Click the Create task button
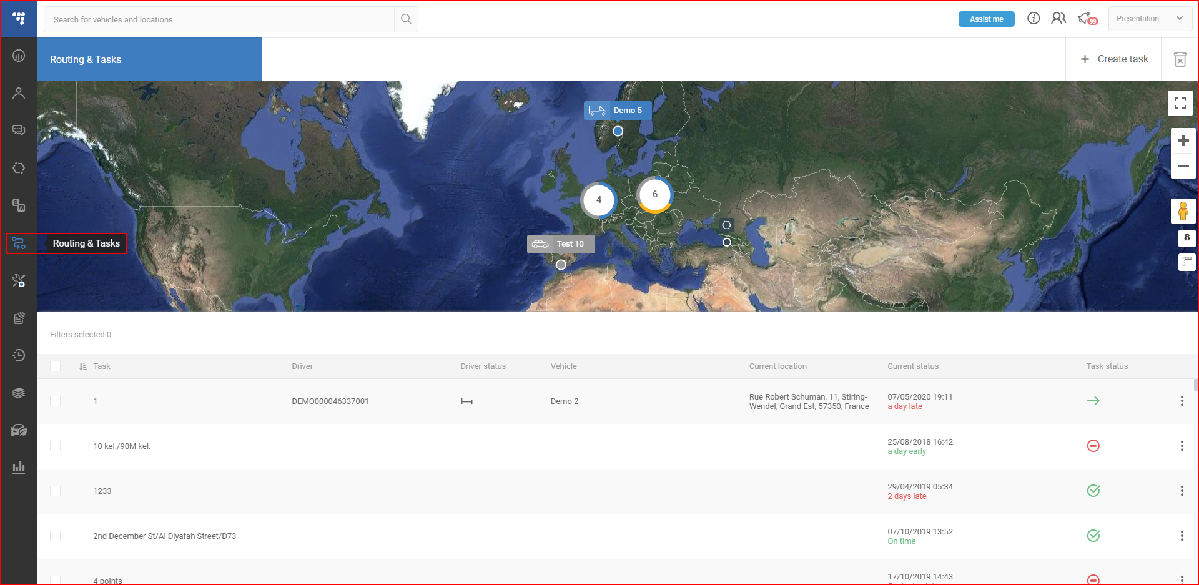The width and height of the screenshot is (1199, 585). point(1114,59)
